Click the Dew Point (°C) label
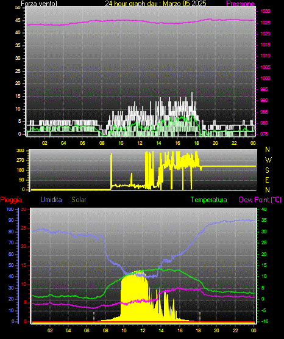284x339 pixels. [x=260, y=200]
